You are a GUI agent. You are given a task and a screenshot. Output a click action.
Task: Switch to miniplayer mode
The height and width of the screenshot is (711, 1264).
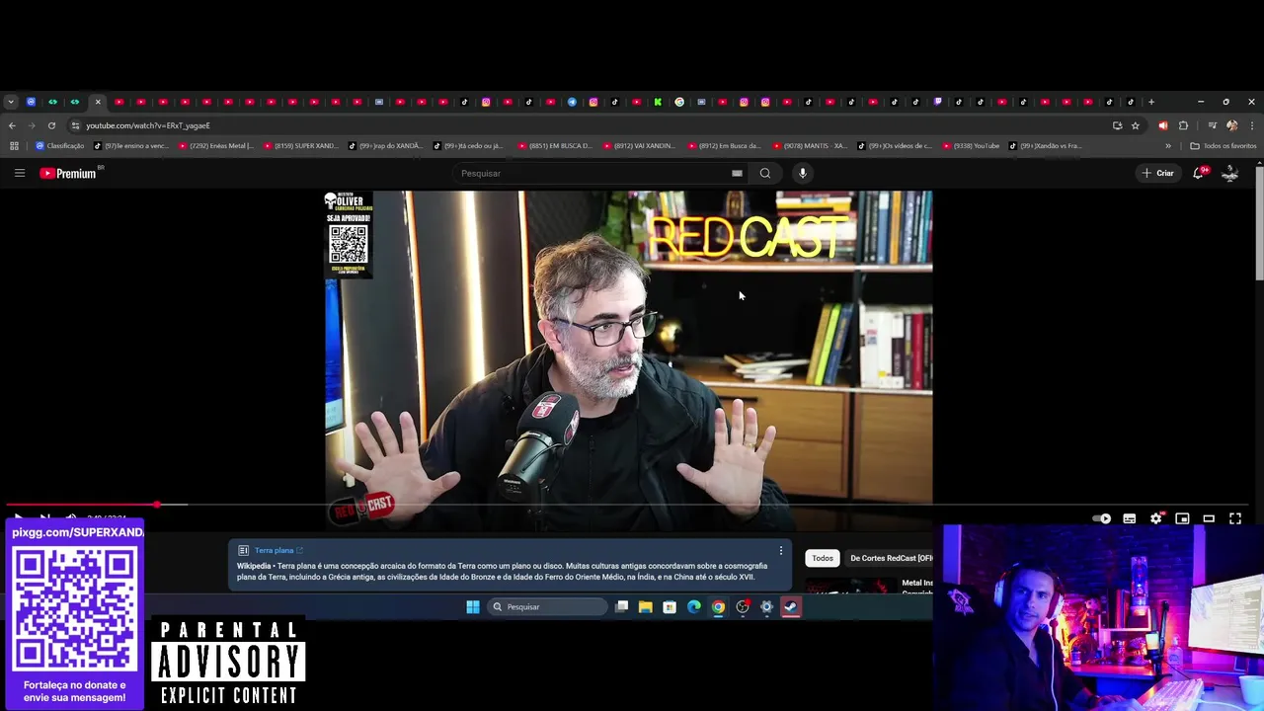tap(1182, 518)
